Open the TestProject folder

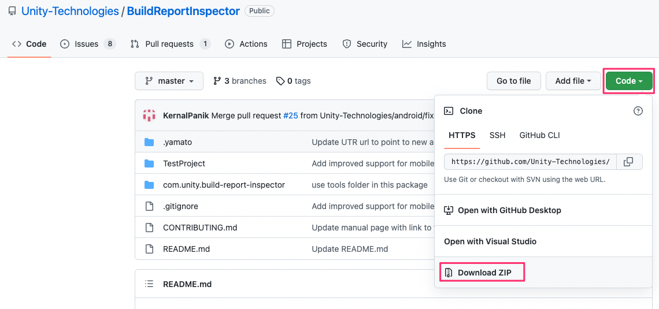(184, 163)
